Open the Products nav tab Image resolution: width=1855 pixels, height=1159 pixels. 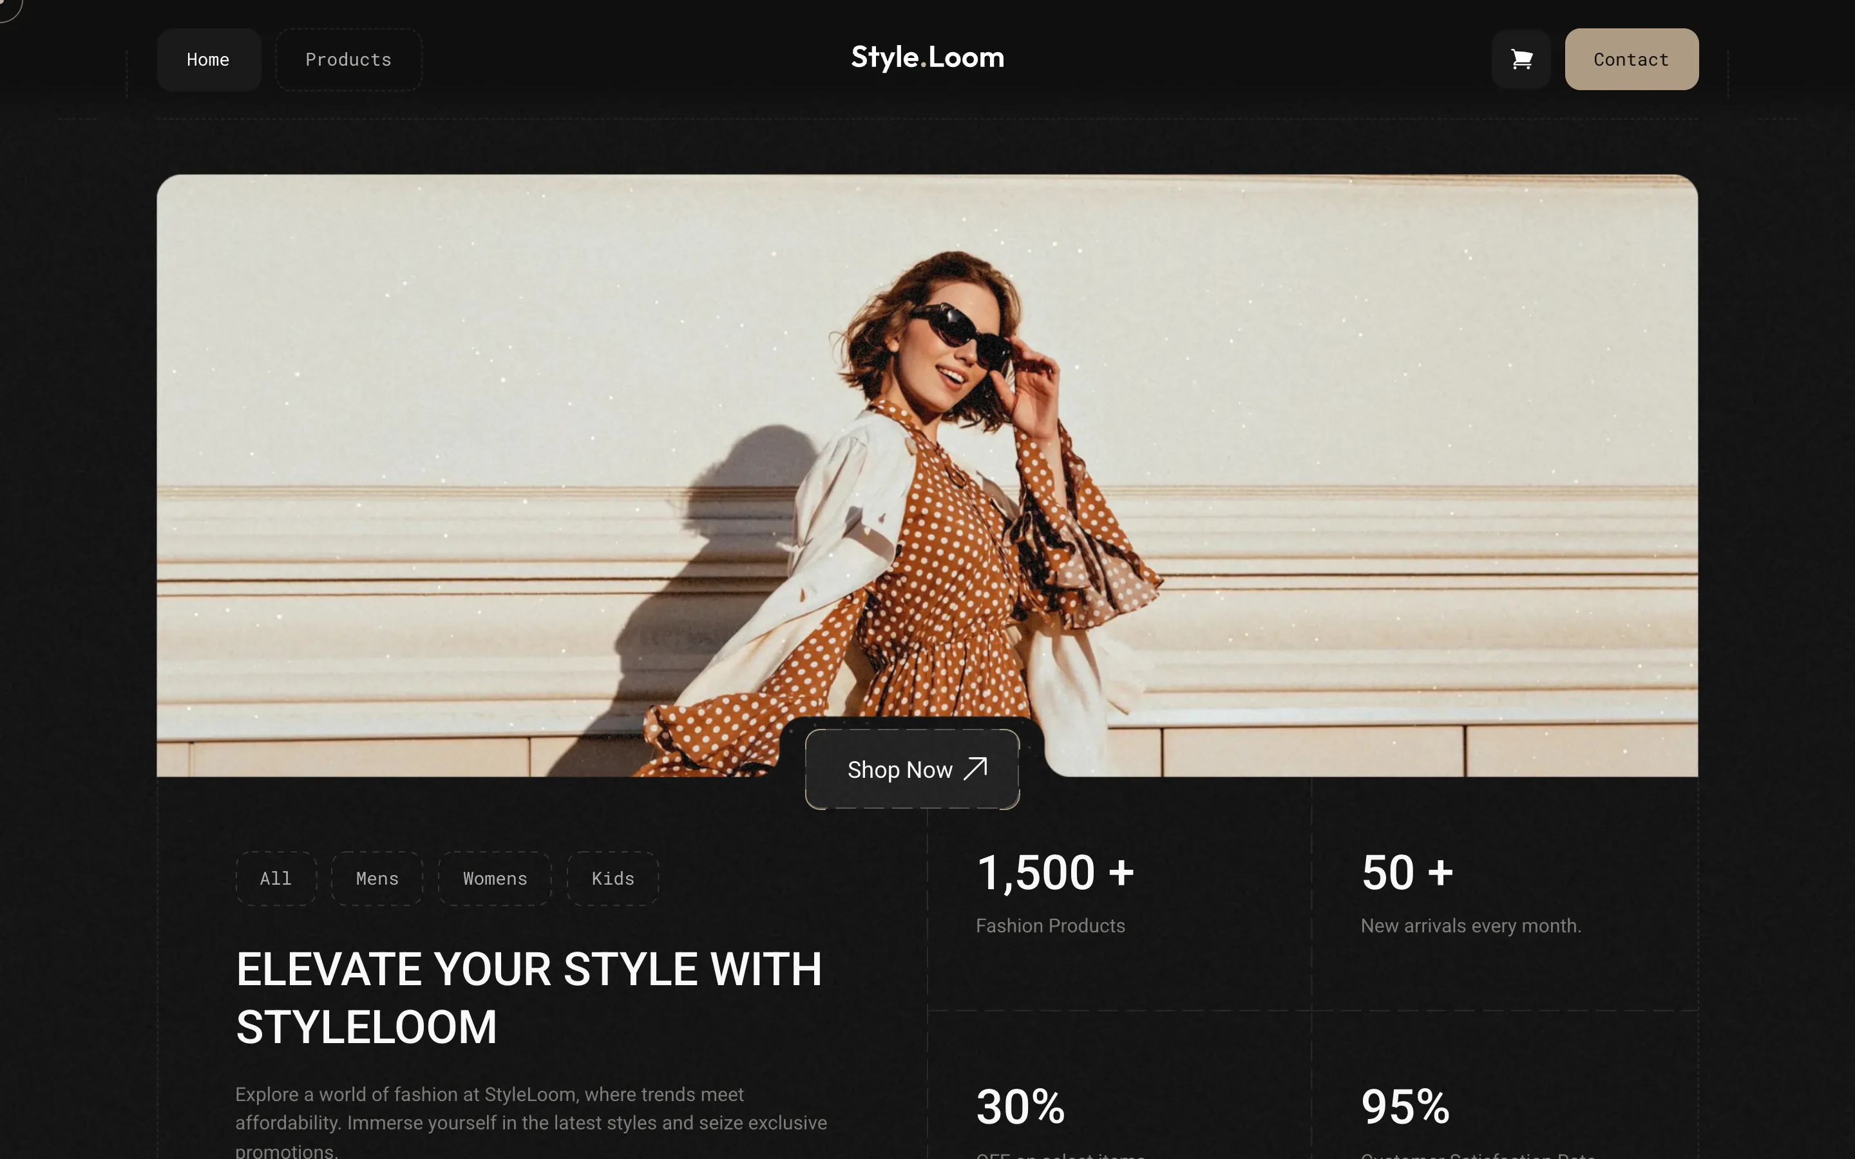348,60
